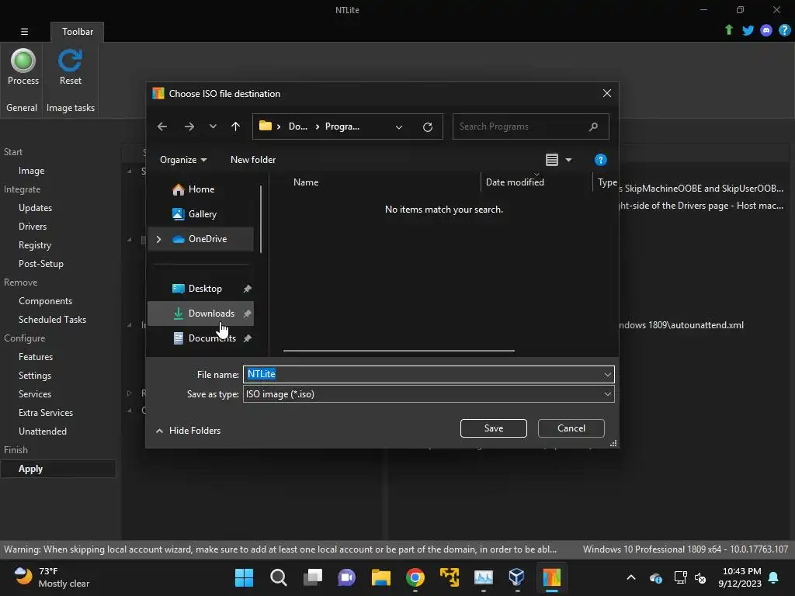Close the ISO destination dialog
The image size is (795, 596).
tap(607, 93)
